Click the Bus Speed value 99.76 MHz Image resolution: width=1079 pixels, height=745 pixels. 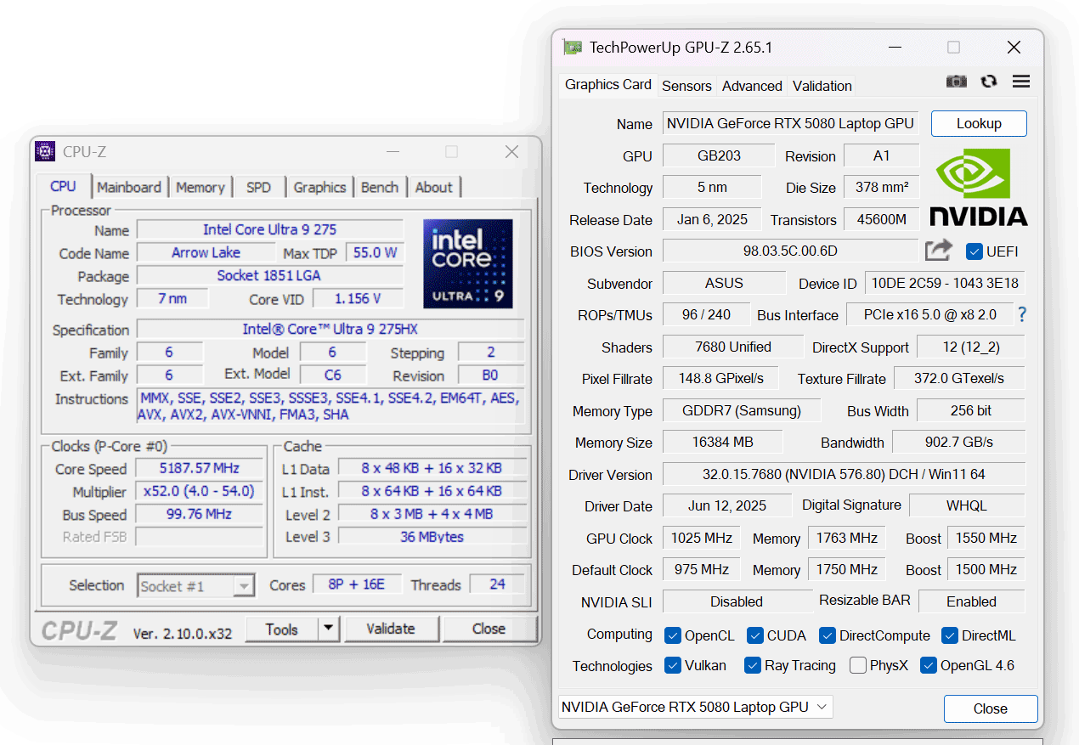(x=200, y=514)
